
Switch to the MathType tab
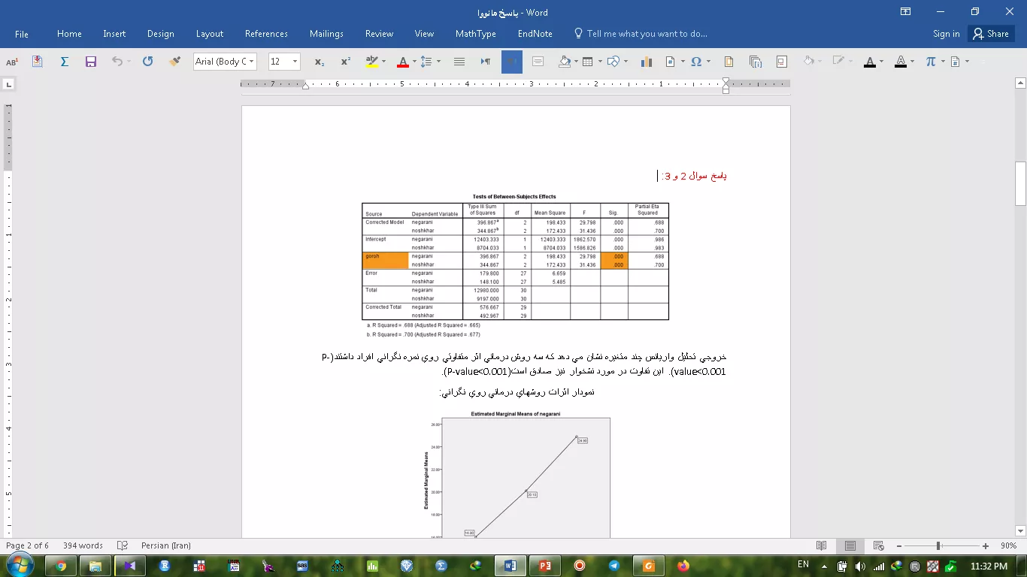tap(475, 34)
